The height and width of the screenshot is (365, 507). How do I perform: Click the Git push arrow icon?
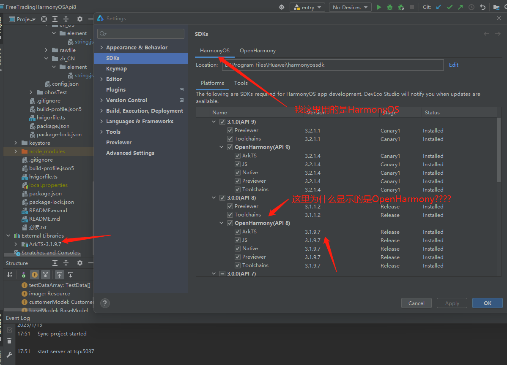460,7
